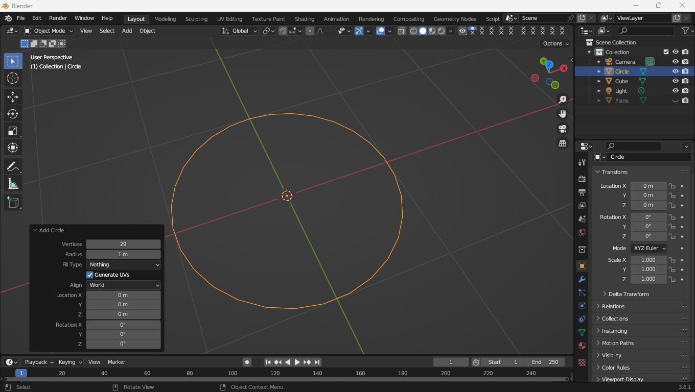Screen dimensions: 695x392
Task: Open the Keying popover
Action: pyautogui.click(x=70, y=362)
